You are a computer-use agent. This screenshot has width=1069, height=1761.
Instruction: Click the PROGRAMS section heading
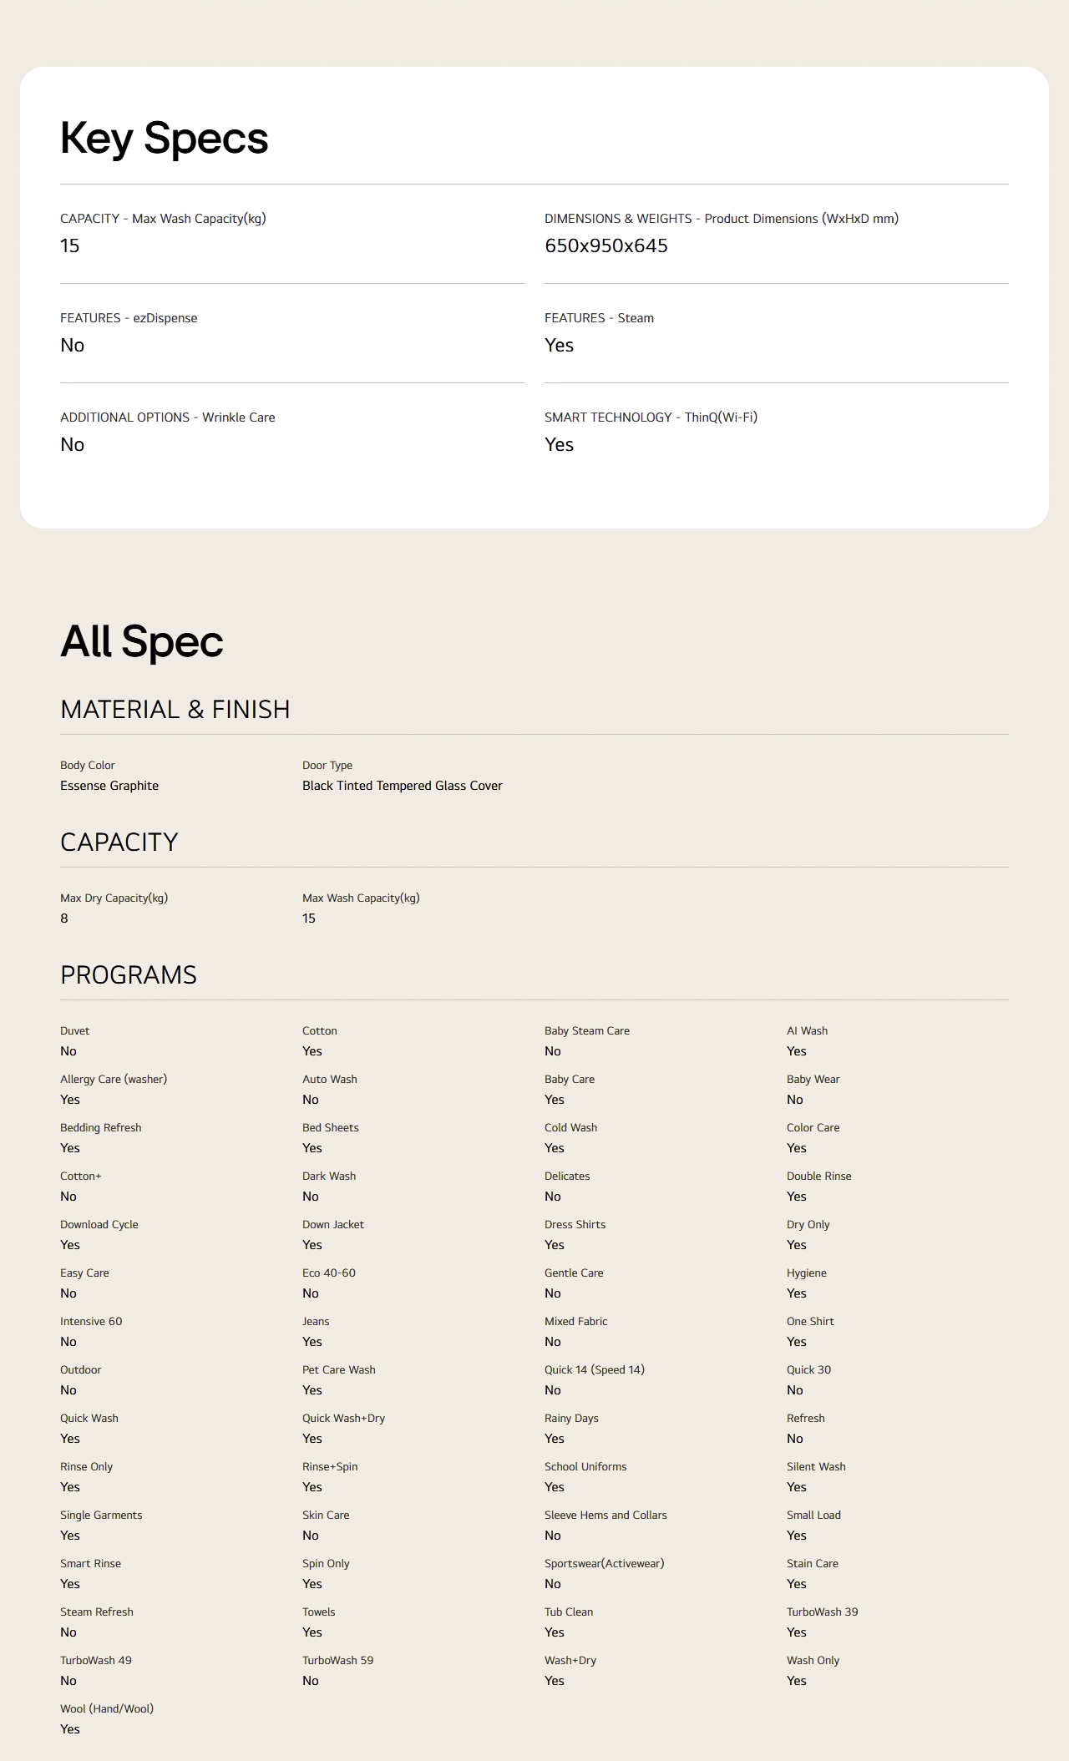(x=129, y=974)
